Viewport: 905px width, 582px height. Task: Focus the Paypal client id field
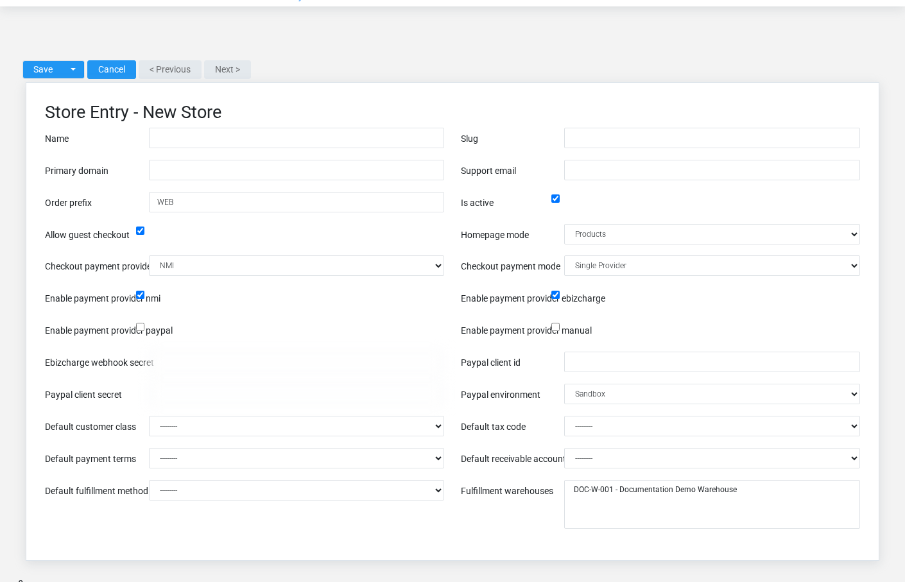pos(712,362)
